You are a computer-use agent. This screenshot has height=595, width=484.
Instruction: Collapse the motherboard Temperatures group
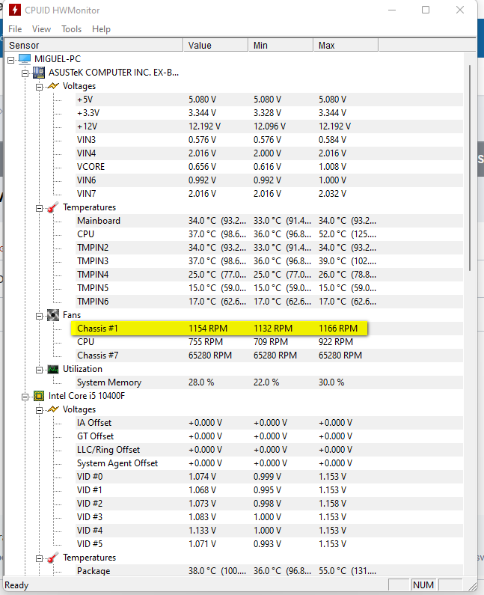(39, 208)
